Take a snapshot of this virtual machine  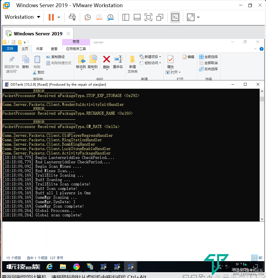point(87,17)
